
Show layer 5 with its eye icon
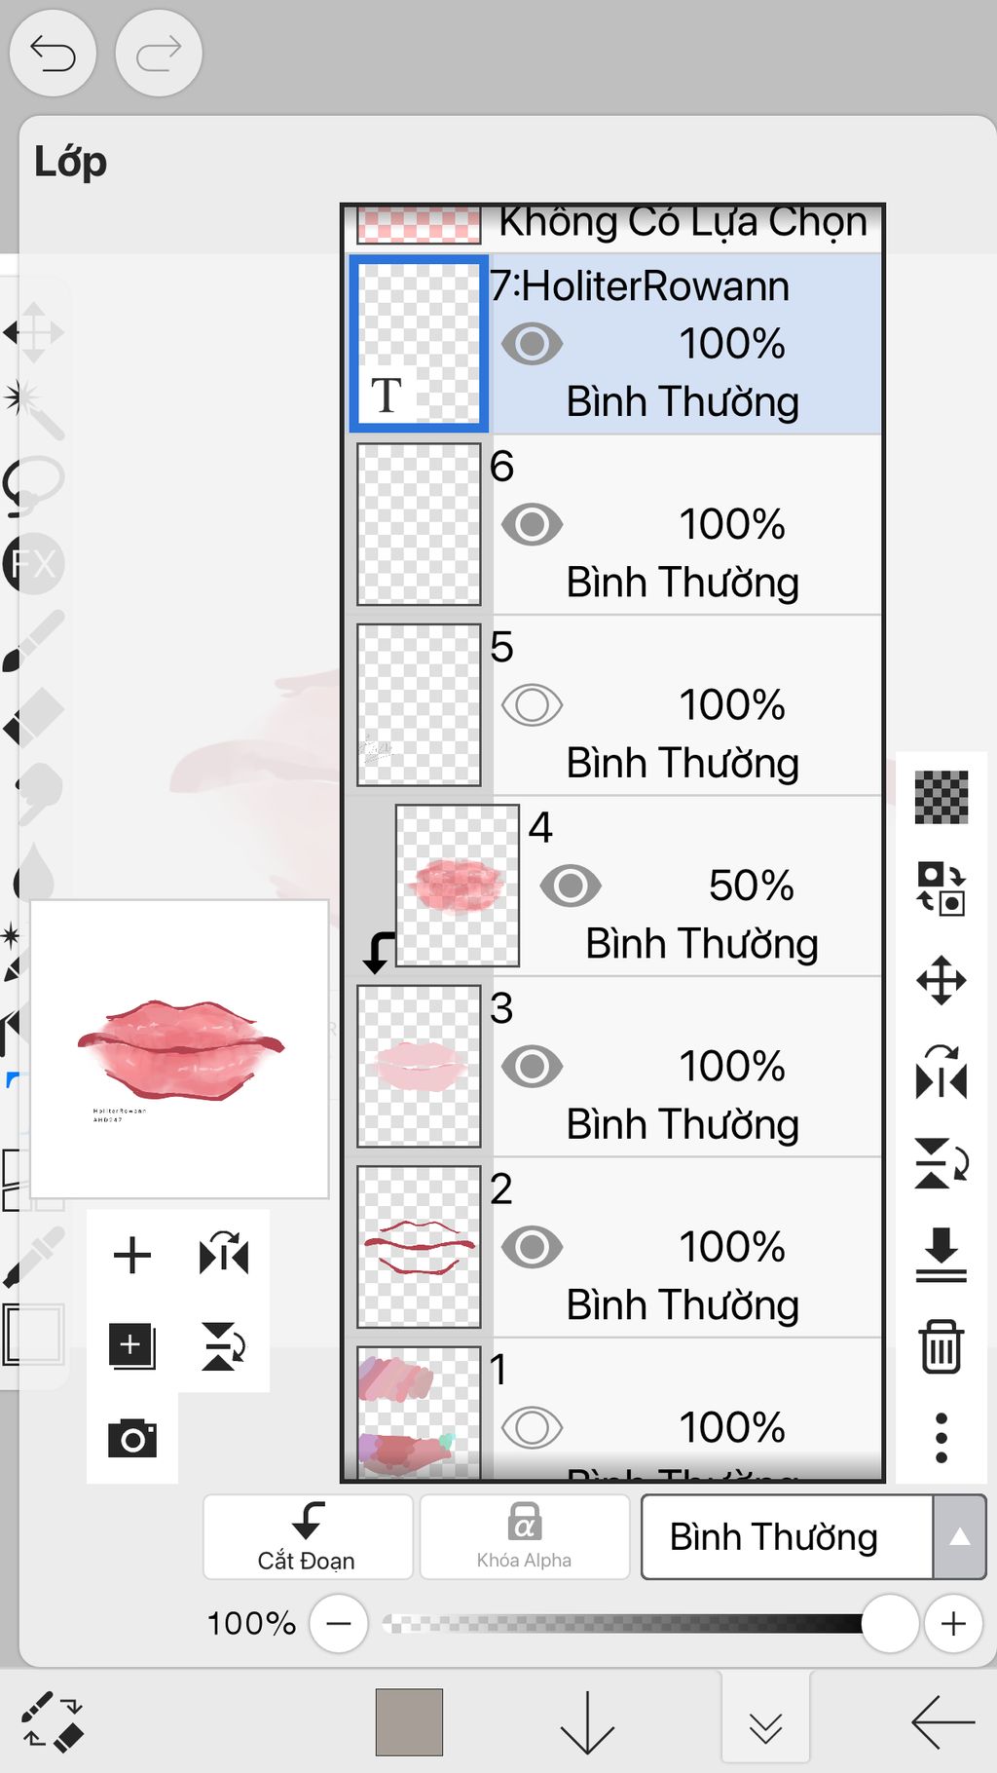(x=532, y=705)
